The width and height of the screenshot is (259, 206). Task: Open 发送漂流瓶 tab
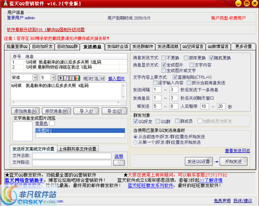pyautogui.click(x=168, y=47)
